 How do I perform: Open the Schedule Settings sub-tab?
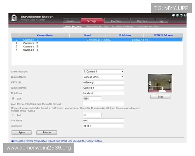(x=123, y=27)
